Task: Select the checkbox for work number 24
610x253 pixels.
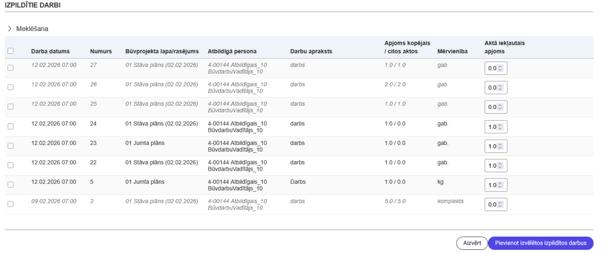Action: pos(11,126)
